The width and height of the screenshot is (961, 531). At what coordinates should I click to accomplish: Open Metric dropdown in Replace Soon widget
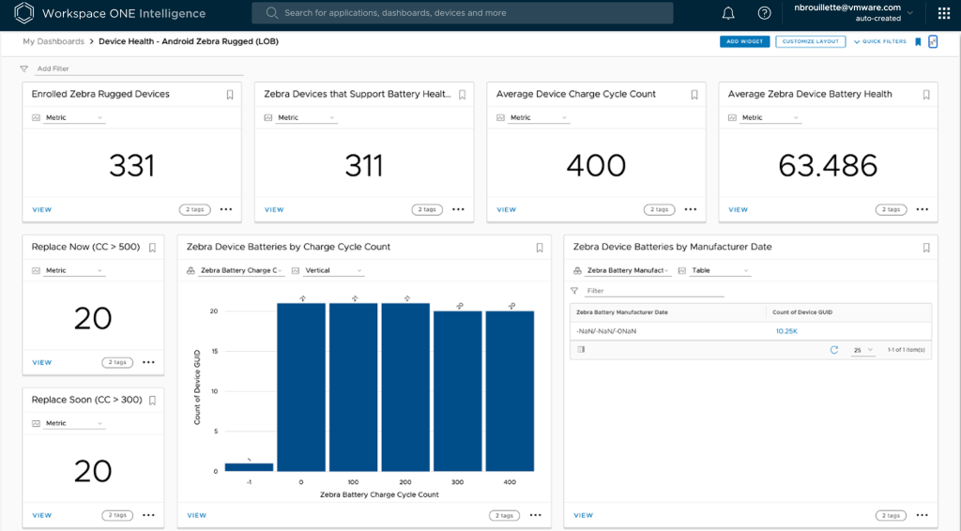[x=74, y=423]
